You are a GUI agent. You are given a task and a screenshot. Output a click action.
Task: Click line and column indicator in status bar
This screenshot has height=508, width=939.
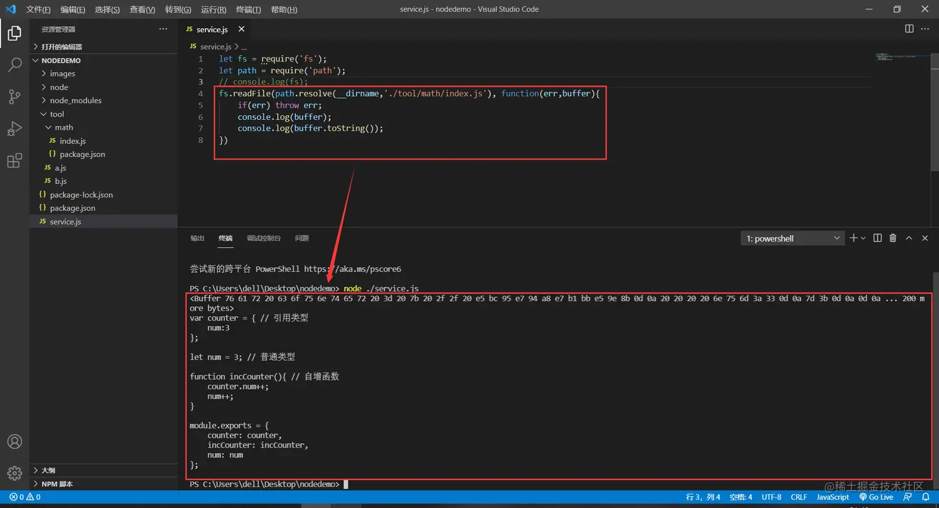pos(703,497)
